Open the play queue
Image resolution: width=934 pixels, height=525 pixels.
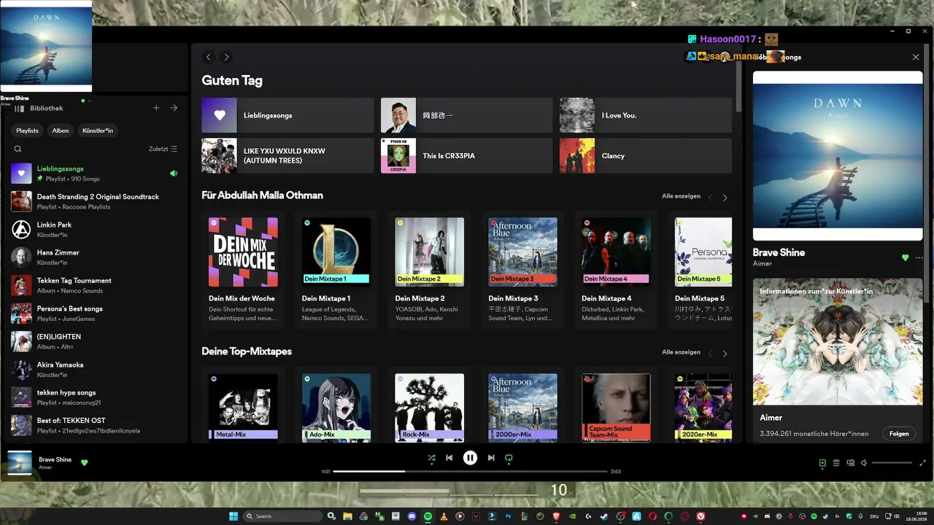click(x=836, y=463)
